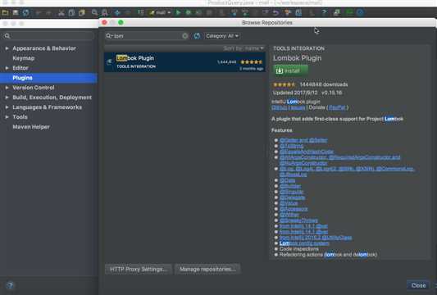Click the Synchronize toolbar icon

point(25,12)
